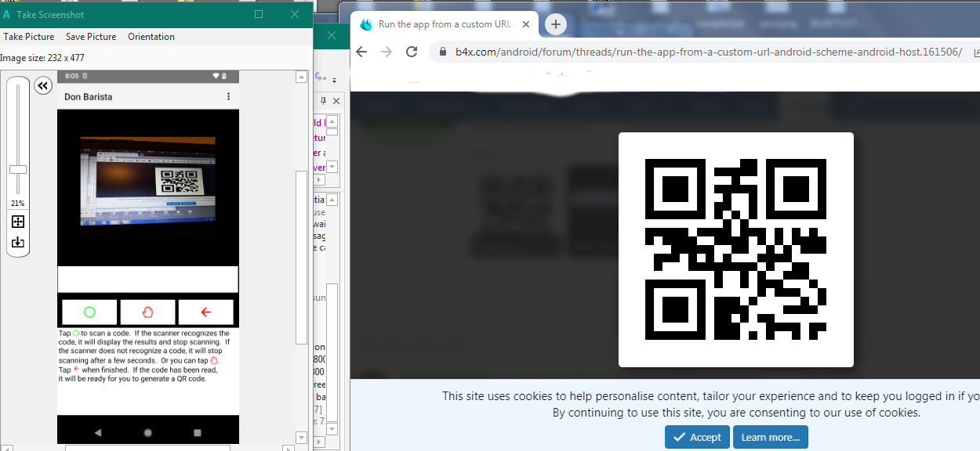Collapse the zoom panel with double-chevron button
980x451 pixels.
tap(43, 85)
